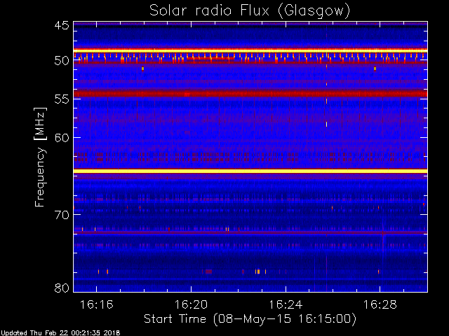Click the plot title 'Solar radio Flux (Glasgow)'
449x336 pixels.
click(250, 11)
